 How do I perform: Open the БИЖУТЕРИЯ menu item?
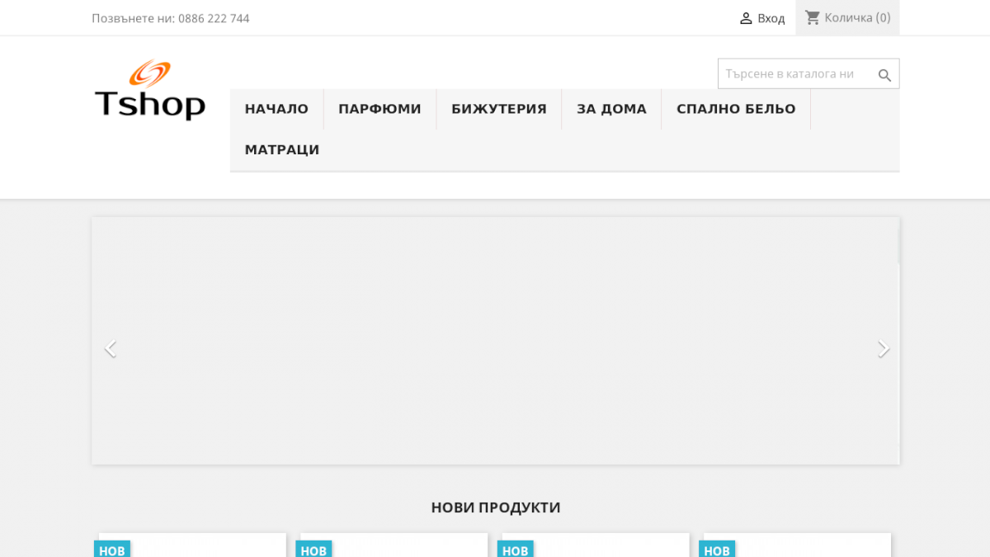click(498, 108)
